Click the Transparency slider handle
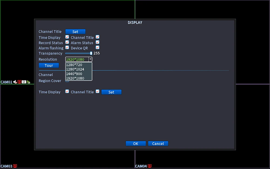Image resolution: width=270 pixels, height=169 pixels. [x=91, y=53]
